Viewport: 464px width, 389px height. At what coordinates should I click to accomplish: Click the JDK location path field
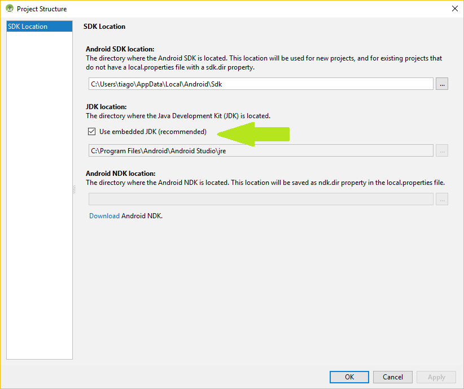261,150
